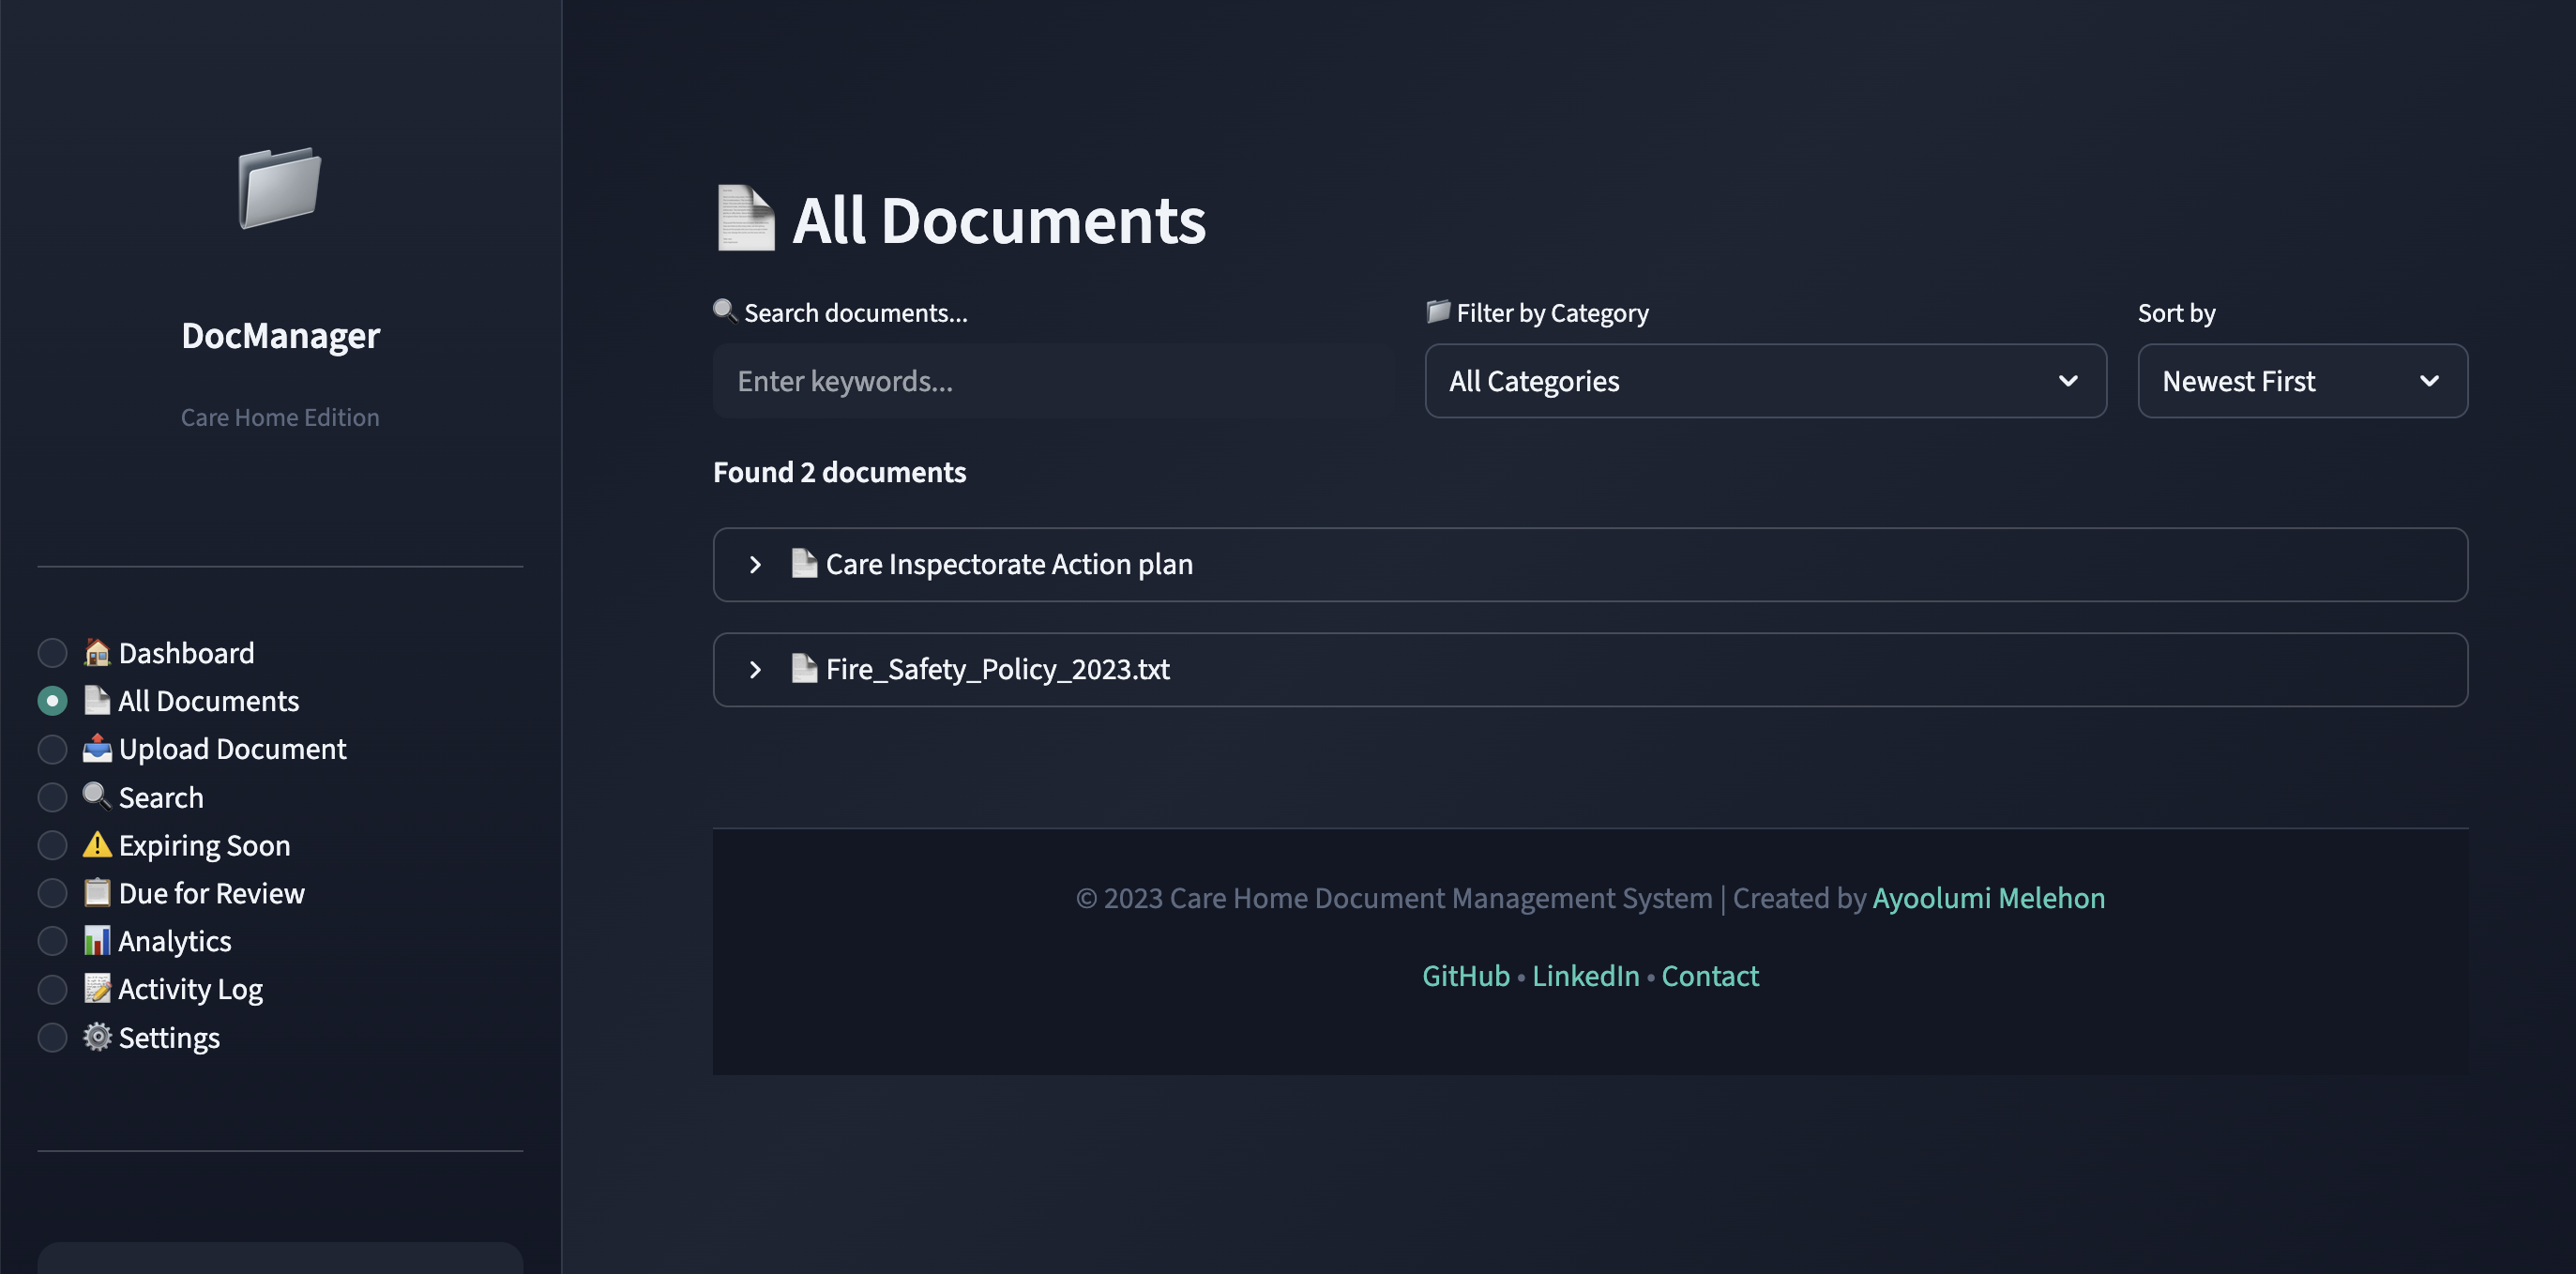Click the memo pencil icon beside Activity Log
Image resolution: width=2576 pixels, height=1274 pixels.
(97, 988)
